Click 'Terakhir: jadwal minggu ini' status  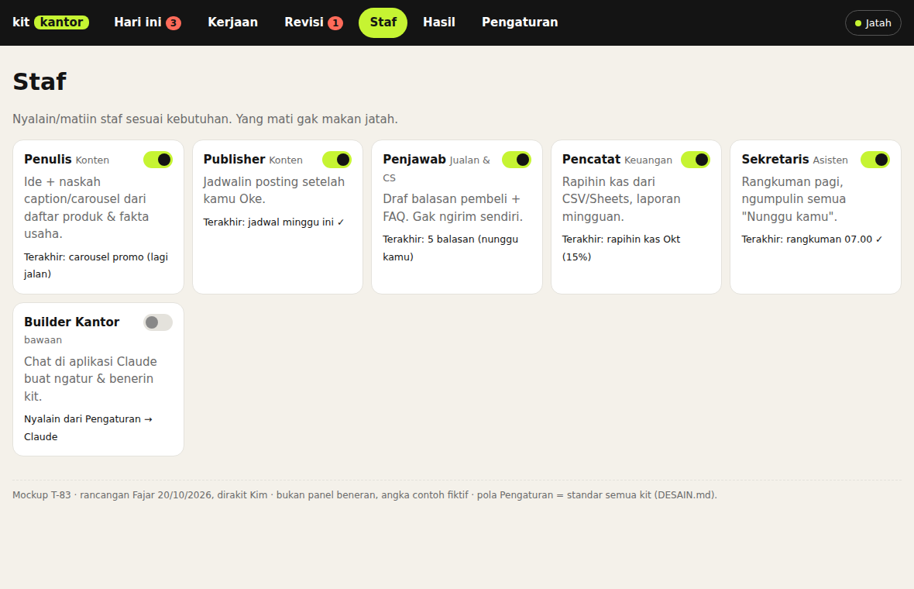[x=274, y=222]
